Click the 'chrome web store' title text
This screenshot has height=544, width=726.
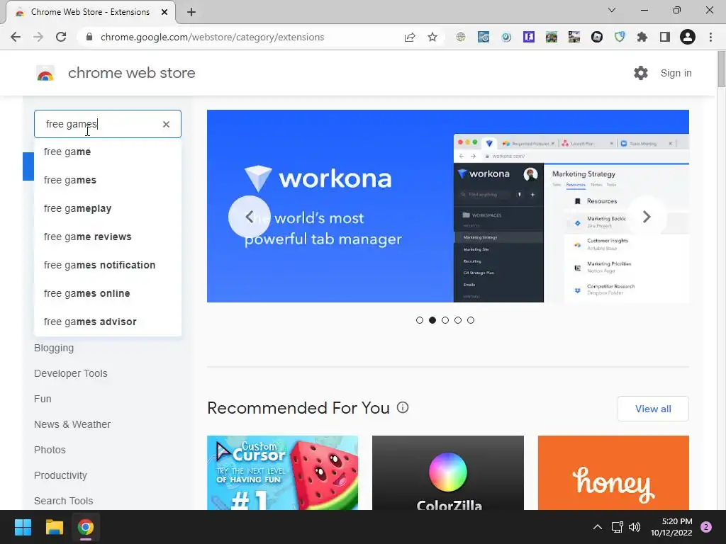point(131,73)
